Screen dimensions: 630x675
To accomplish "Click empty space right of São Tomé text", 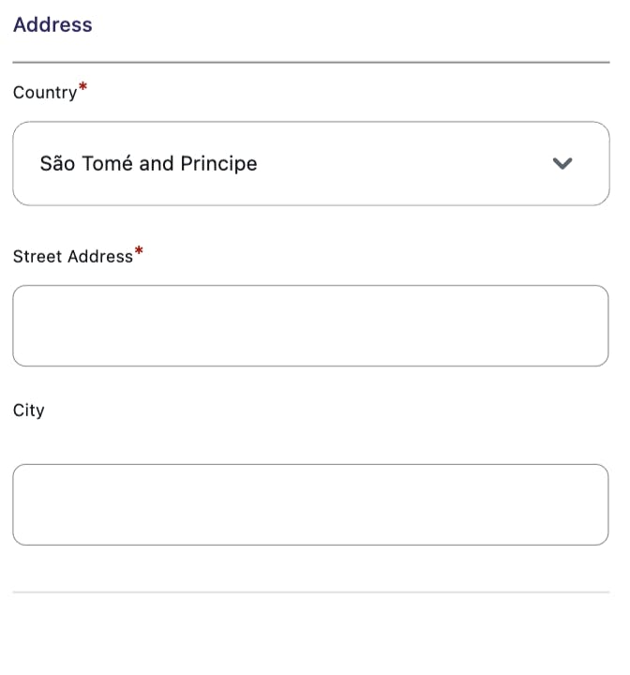I will pos(403,164).
